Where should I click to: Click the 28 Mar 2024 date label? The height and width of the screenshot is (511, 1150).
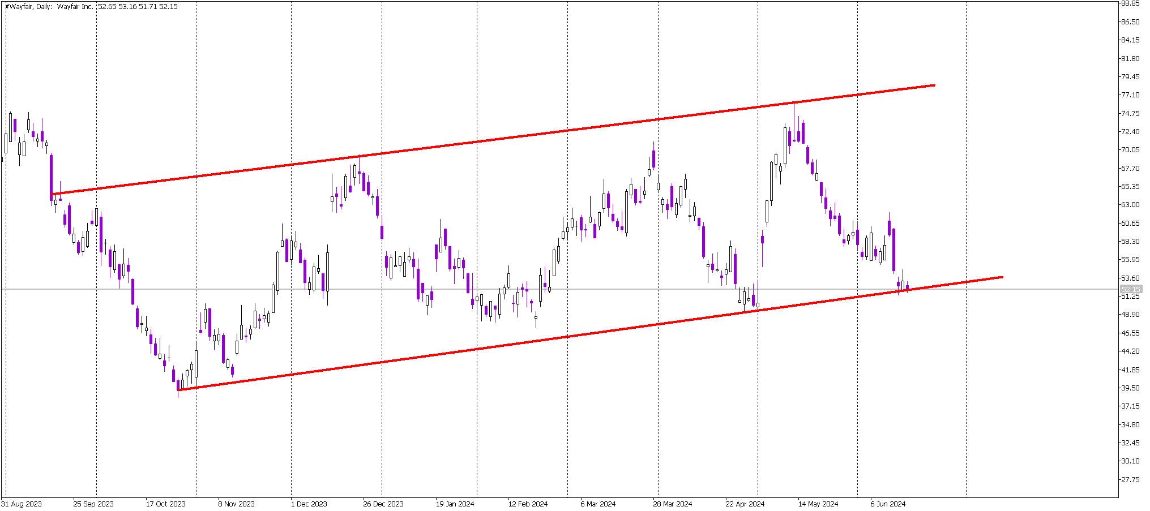tap(672, 504)
